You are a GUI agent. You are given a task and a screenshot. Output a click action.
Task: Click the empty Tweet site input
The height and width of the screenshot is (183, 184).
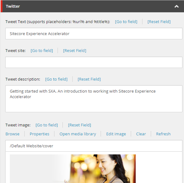(94, 62)
